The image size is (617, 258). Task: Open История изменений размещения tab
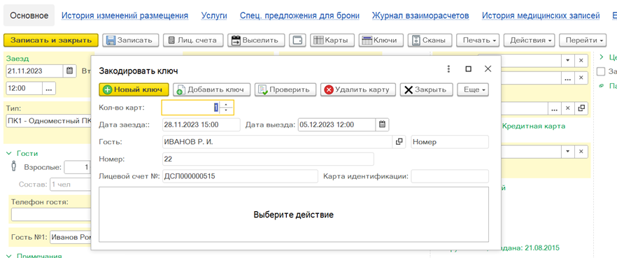tap(125, 15)
